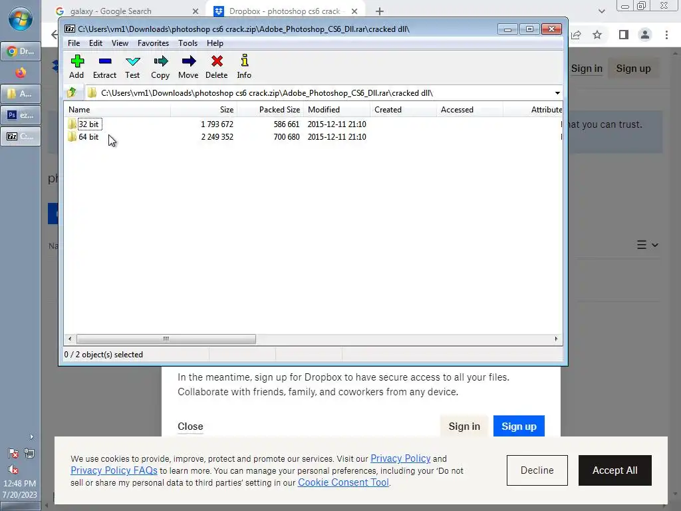Close the galaxy Google Search tab

[x=196, y=11]
